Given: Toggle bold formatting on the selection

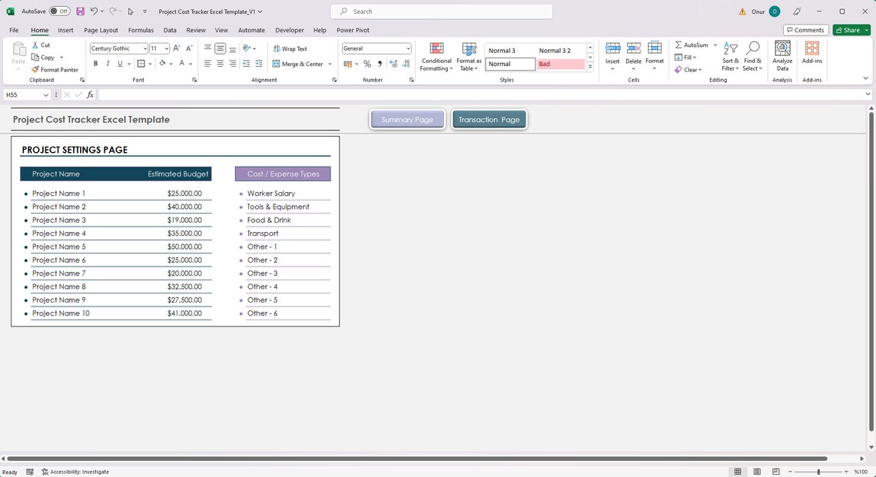Looking at the screenshot, I should (95, 63).
